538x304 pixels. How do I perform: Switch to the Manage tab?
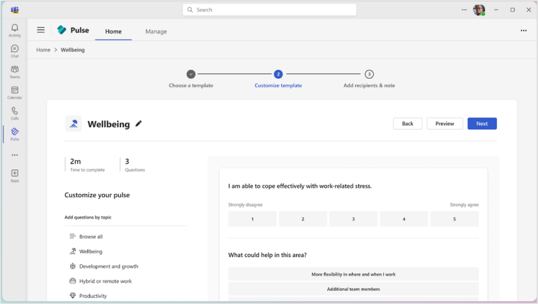(156, 31)
